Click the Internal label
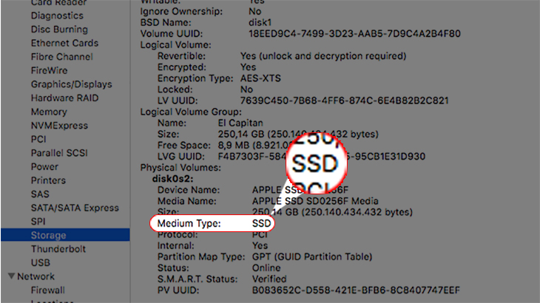This screenshot has width=540, height=303. pos(175,246)
